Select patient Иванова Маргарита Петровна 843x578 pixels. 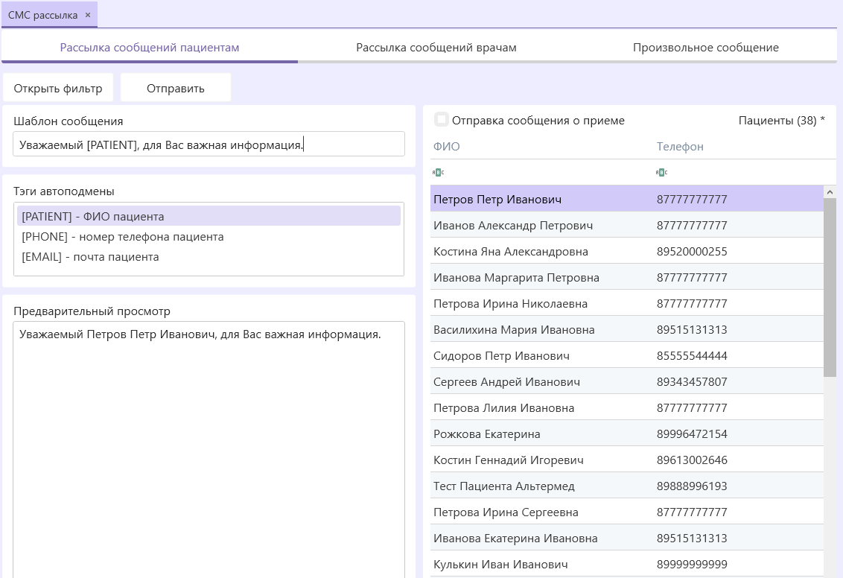coord(627,277)
